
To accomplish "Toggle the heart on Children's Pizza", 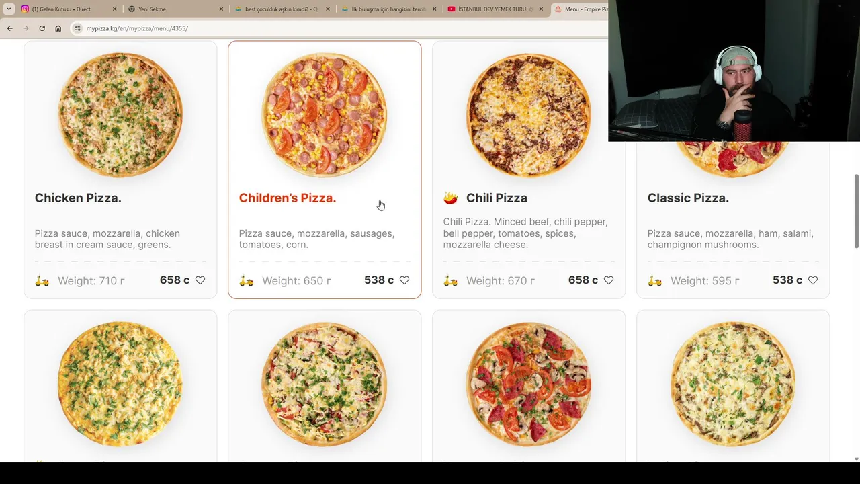I will tap(404, 280).
